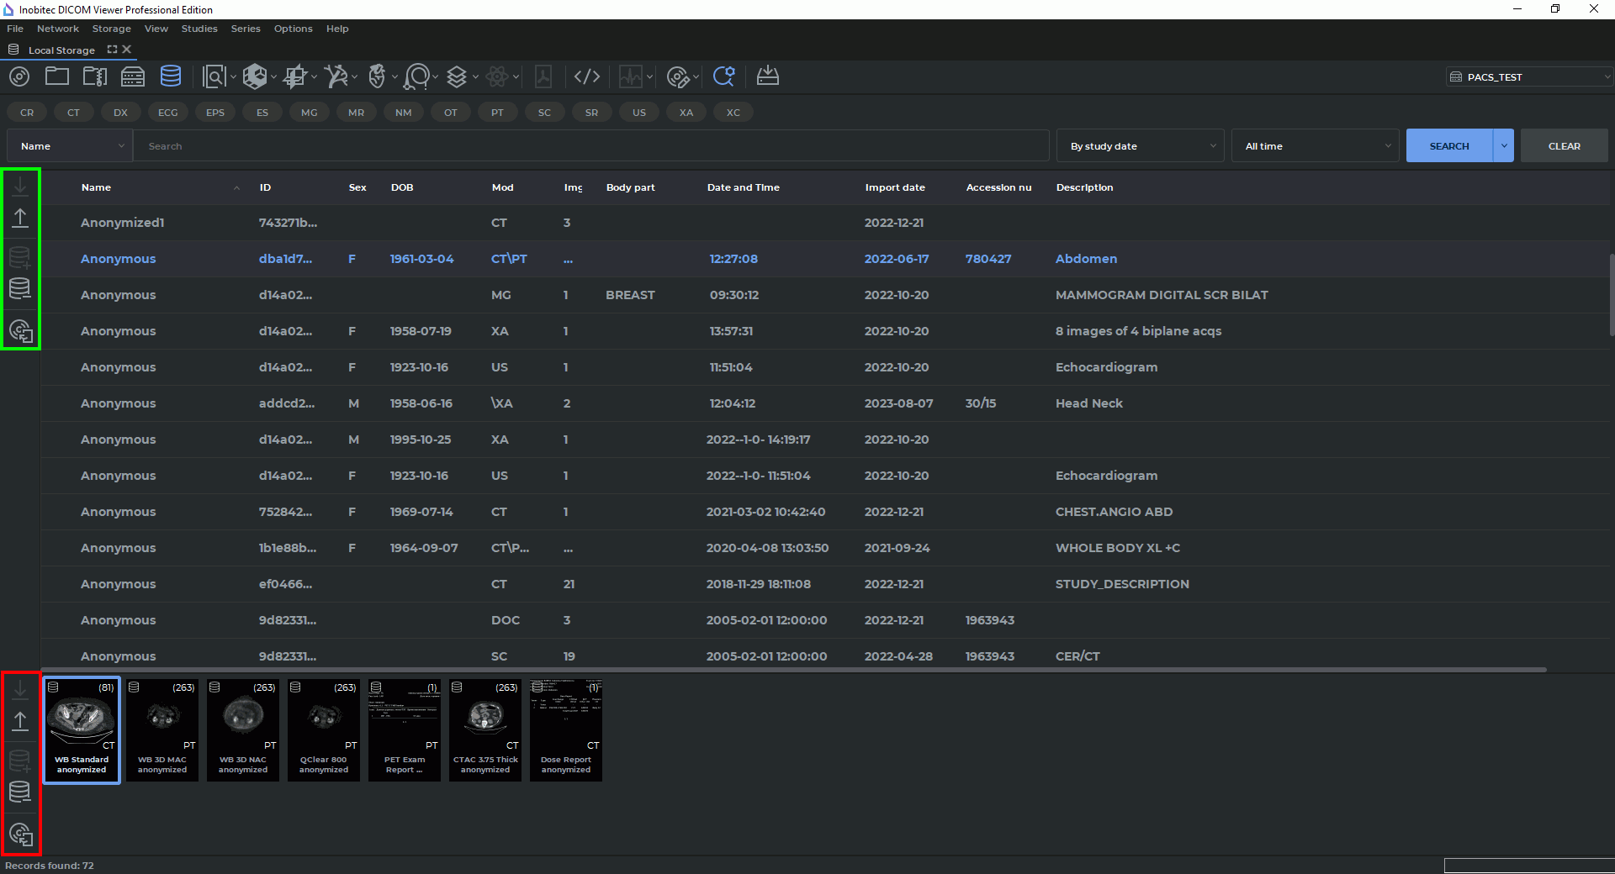The image size is (1615, 874).
Task: Open DICOM disc icon in toolbar
Action: 19,77
